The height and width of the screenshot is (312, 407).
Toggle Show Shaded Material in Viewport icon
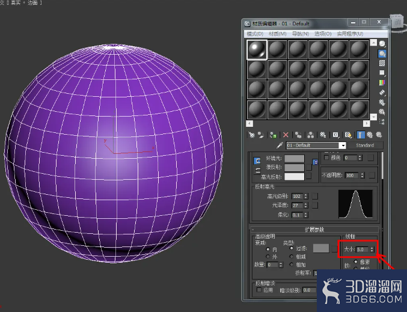point(348,135)
